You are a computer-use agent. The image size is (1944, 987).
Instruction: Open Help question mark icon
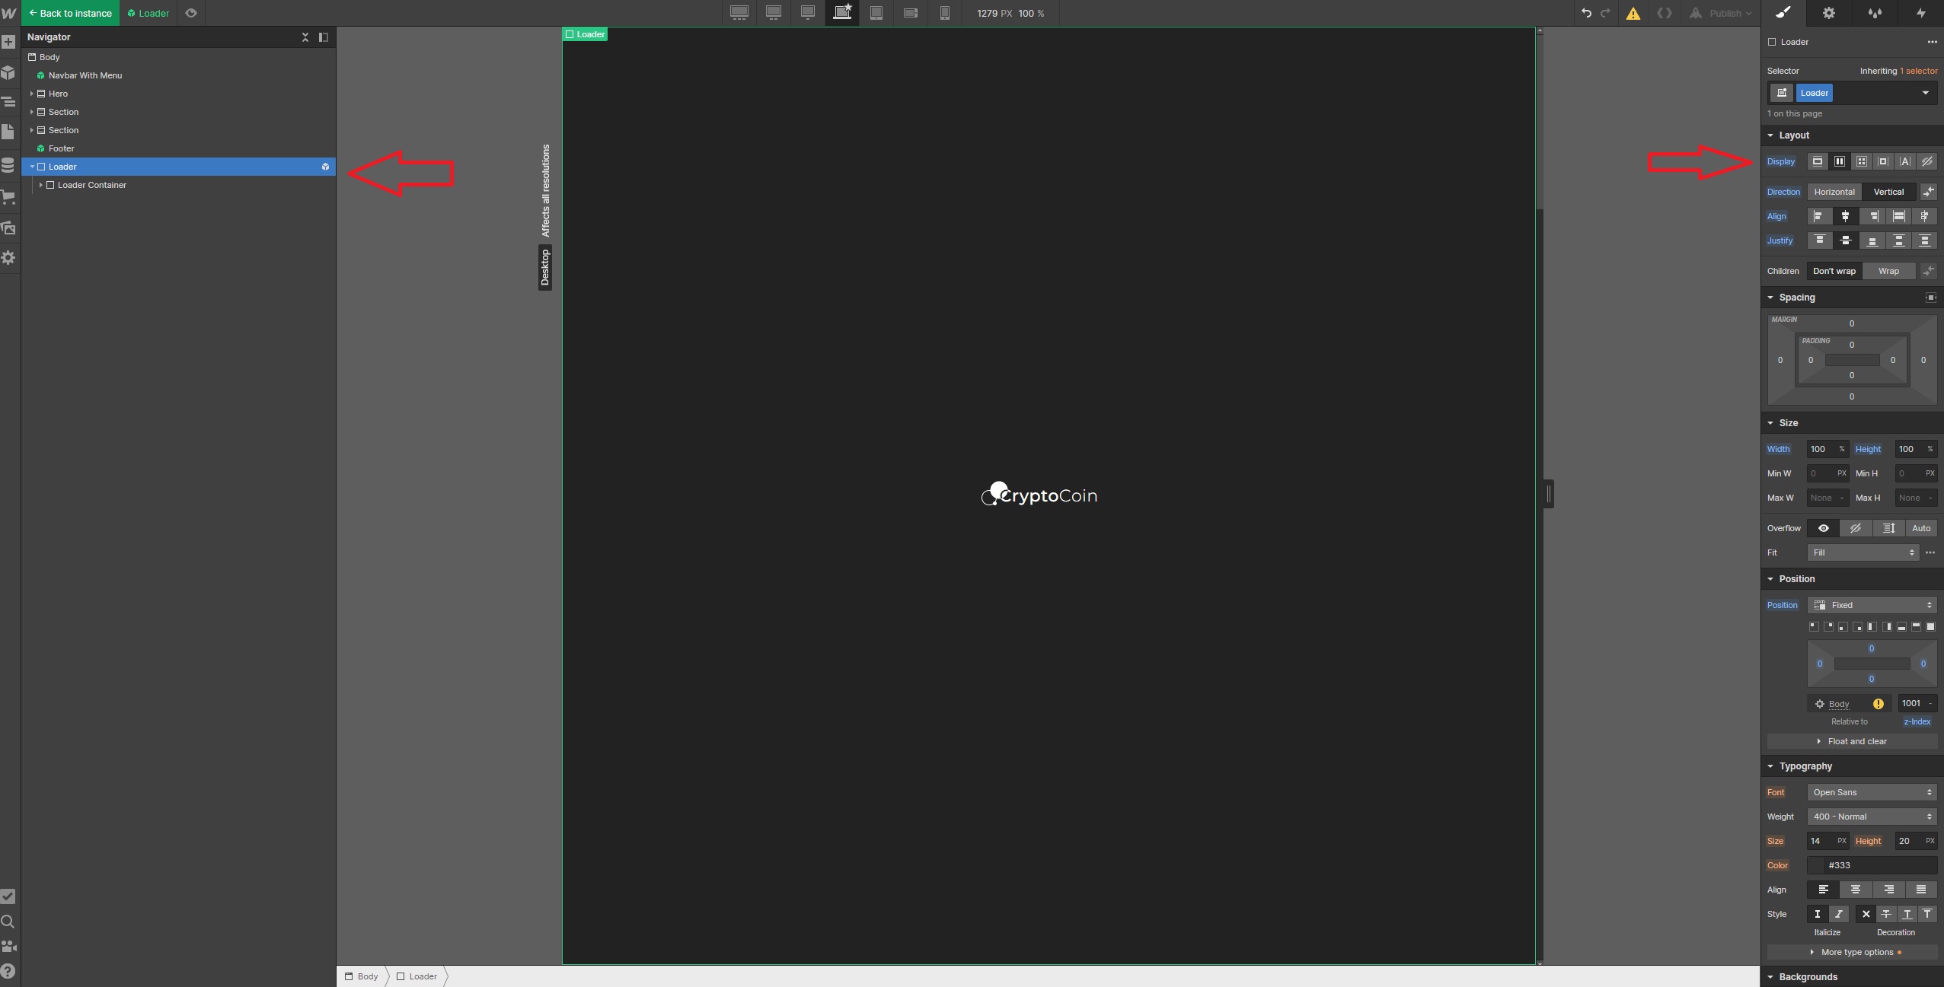click(x=8, y=971)
